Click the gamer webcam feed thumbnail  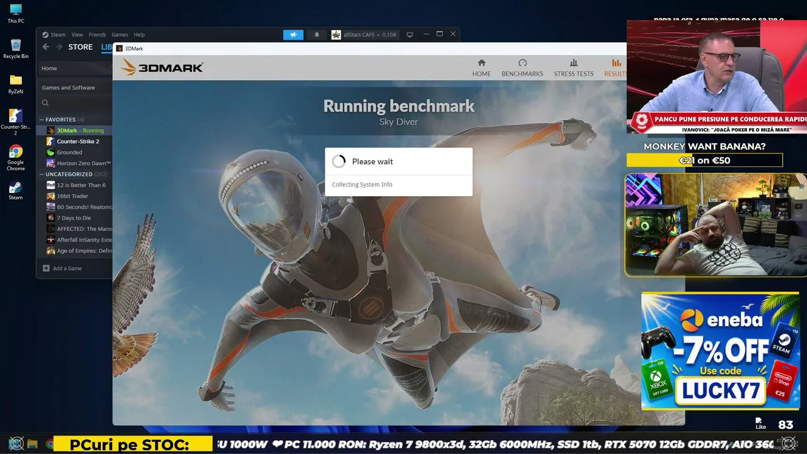pos(716,225)
